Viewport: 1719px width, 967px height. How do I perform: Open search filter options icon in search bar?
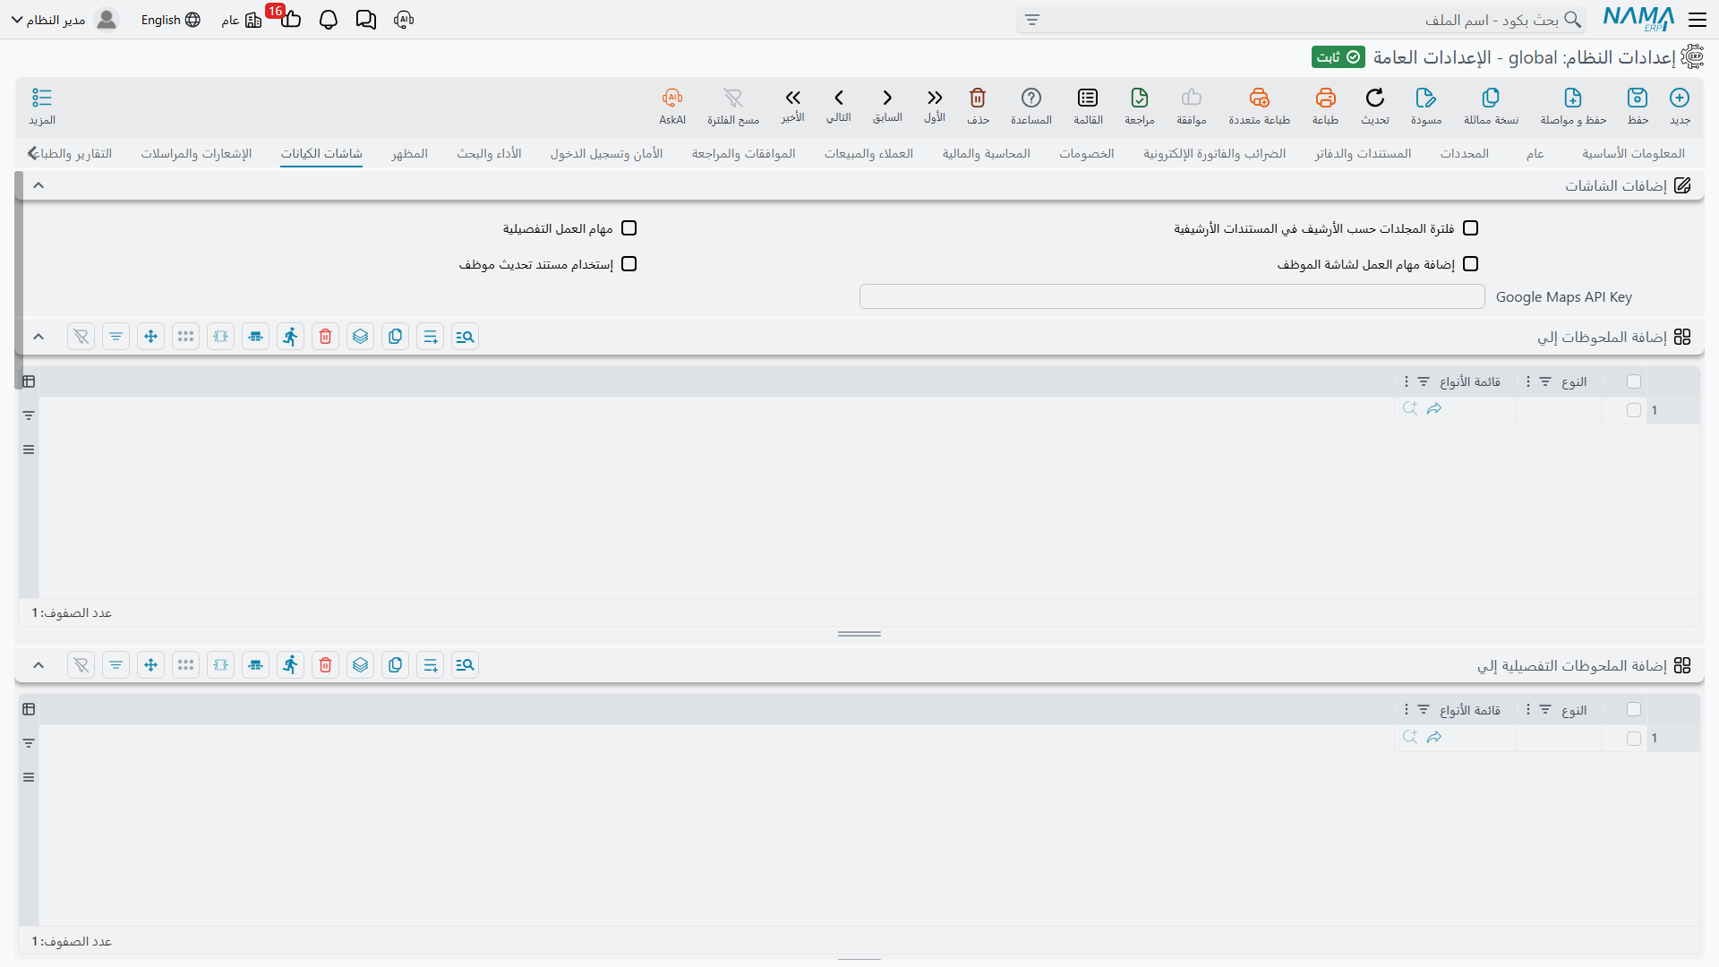1032,20
